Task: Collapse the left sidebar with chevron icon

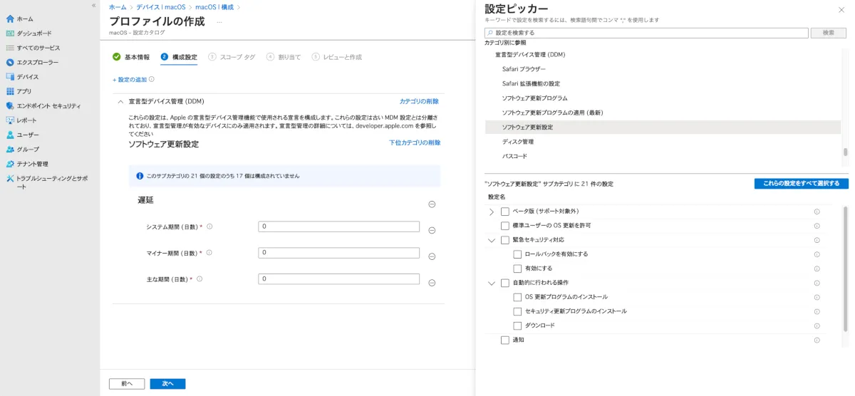Action: click(x=93, y=5)
